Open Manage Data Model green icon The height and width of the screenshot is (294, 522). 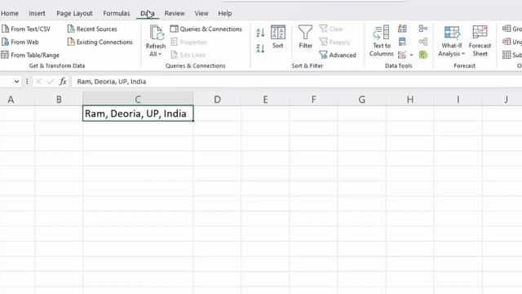423,55
